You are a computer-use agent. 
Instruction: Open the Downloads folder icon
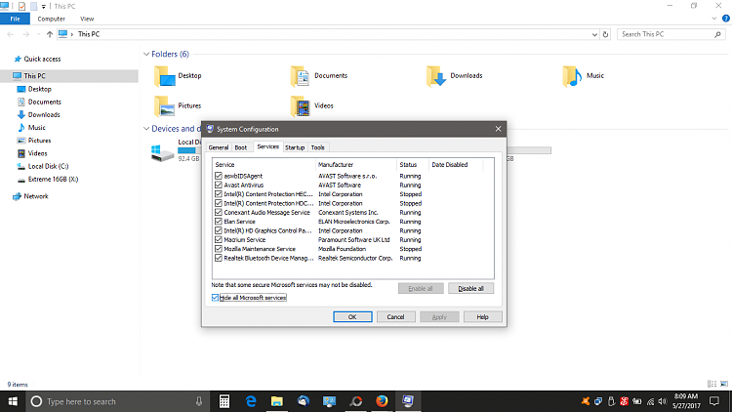[x=436, y=76]
